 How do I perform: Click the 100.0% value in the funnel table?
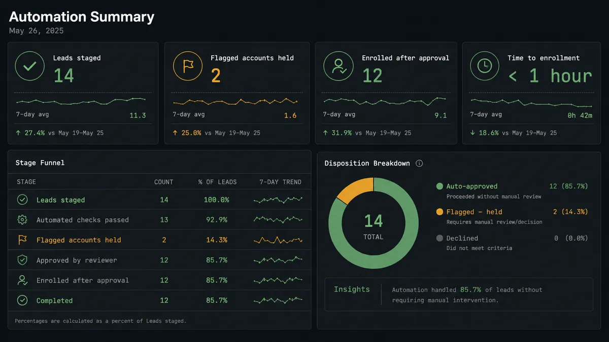[x=217, y=200]
